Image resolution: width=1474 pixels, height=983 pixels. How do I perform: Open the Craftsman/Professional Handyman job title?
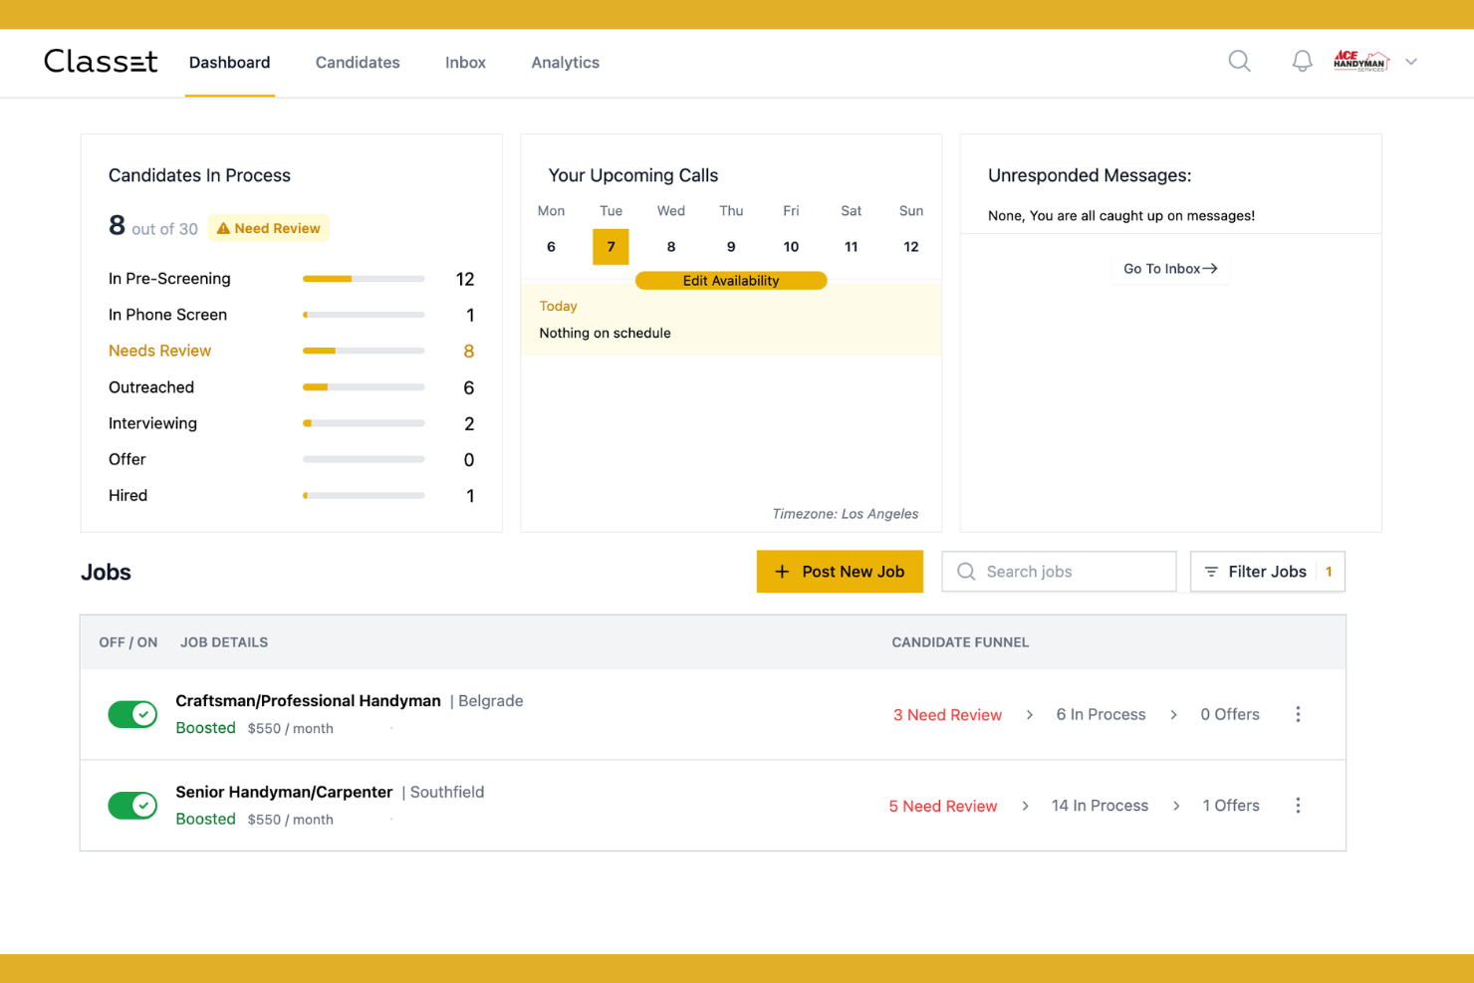coord(308,701)
